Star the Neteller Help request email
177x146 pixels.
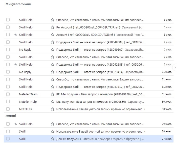click(53, 102)
